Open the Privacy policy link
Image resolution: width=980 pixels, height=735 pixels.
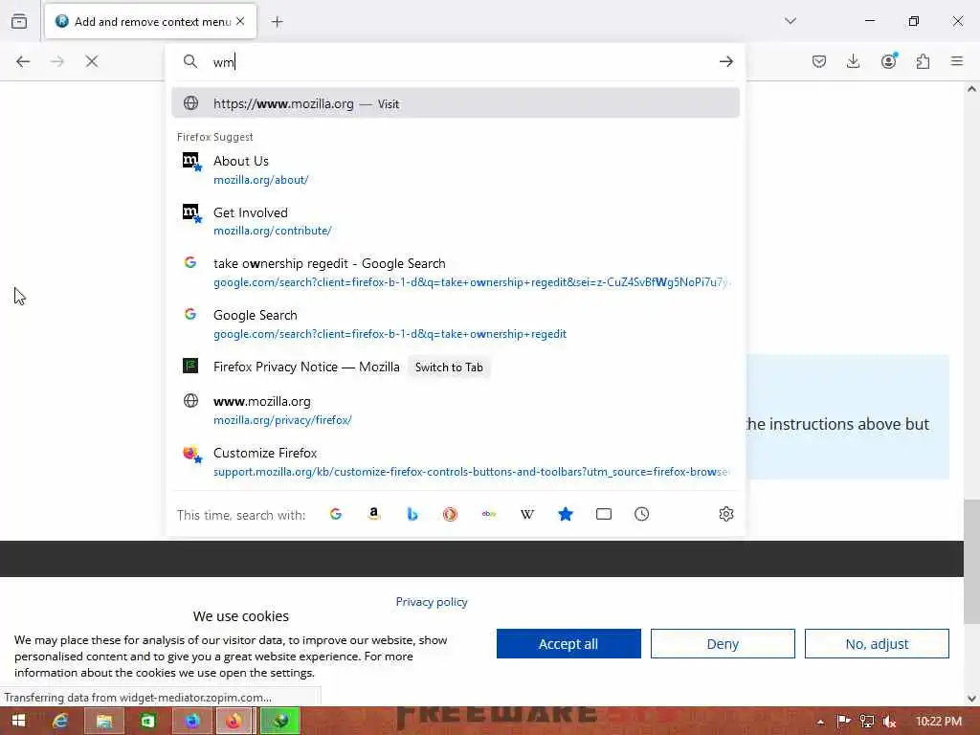pos(432,602)
